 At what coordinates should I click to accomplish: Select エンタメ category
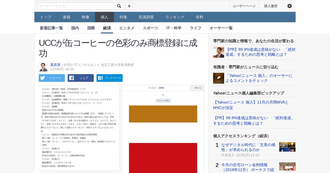coord(127,28)
